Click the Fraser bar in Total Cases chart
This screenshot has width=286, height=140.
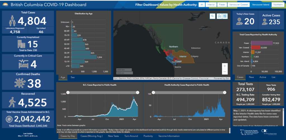pyautogui.click(x=262, y=43)
